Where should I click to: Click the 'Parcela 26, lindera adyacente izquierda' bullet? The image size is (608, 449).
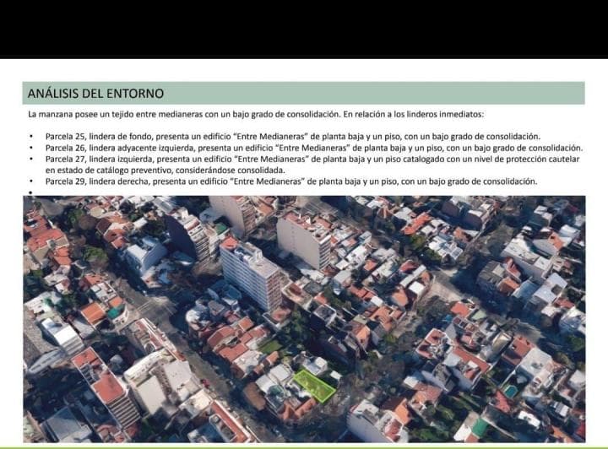(314, 148)
